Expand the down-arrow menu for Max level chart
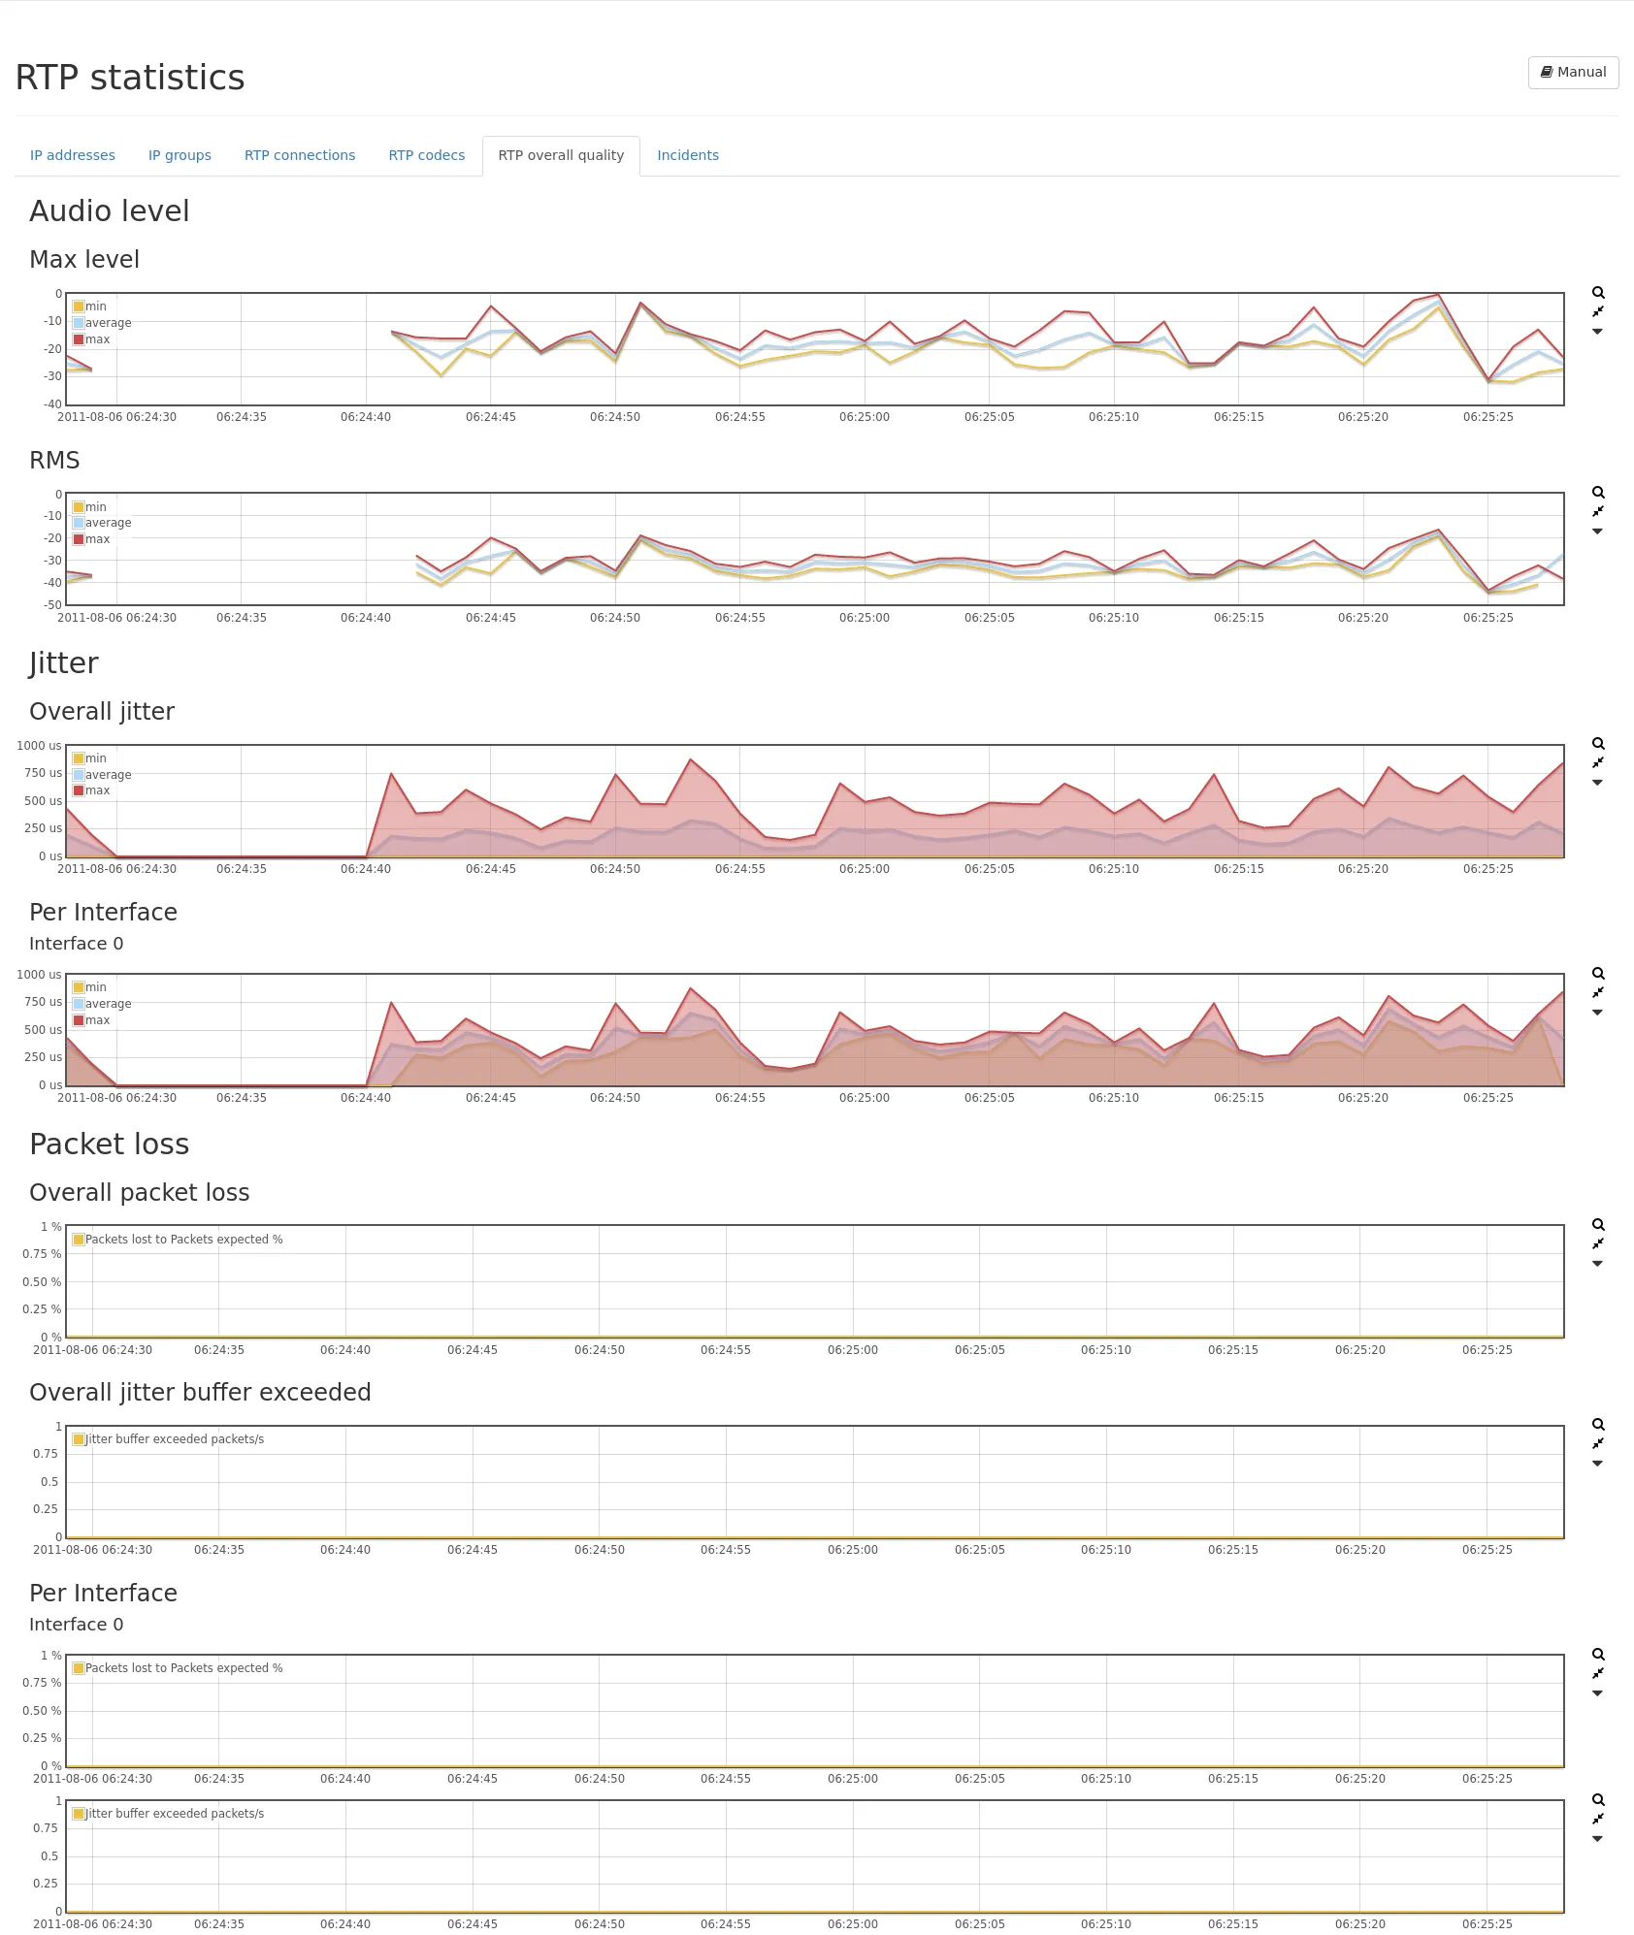Image resolution: width=1634 pixels, height=1935 pixels. (x=1598, y=332)
